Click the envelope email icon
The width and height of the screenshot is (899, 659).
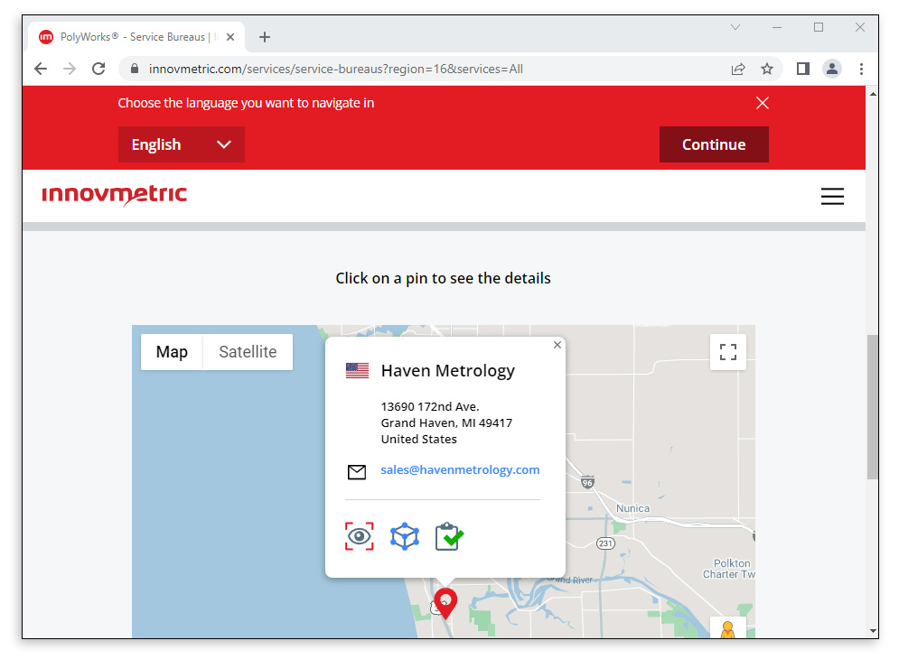pos(357,471)
